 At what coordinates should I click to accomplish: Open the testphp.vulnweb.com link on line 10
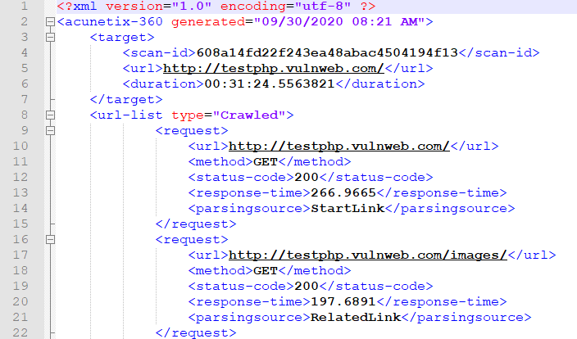point(339,147)
